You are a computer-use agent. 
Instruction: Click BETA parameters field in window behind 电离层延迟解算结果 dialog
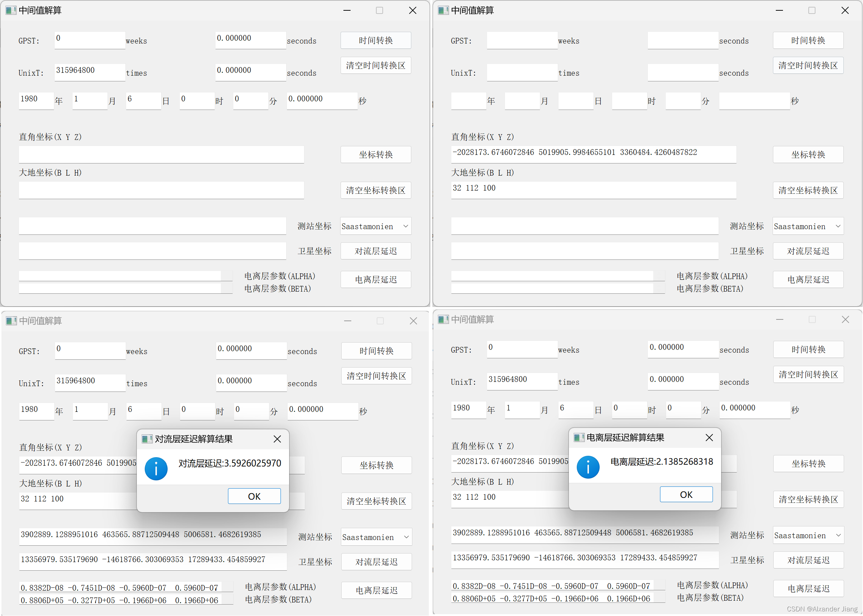[x=558, y=598]
